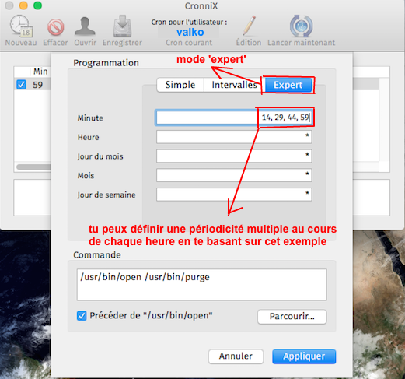Confirm schedule with Appliquer button
Viewport: 405px width, 379px height.
pyautogui.click(x=304, y=356)
